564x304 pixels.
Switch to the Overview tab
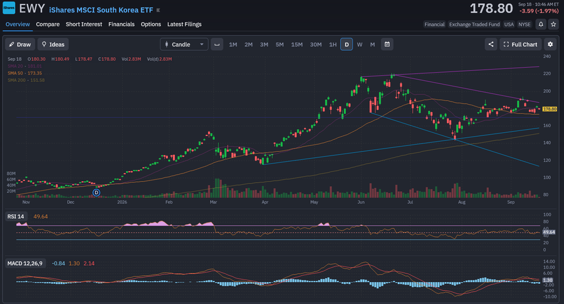pos(18,24)
